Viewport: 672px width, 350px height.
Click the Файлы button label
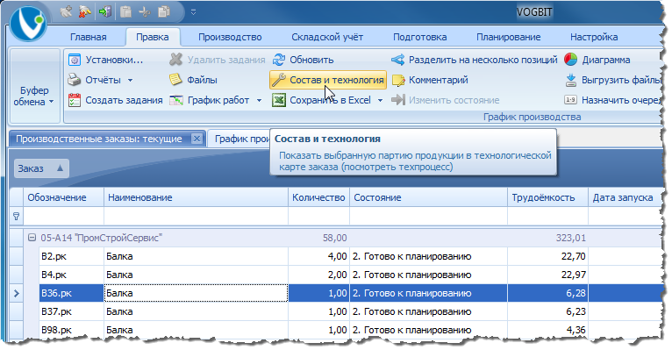202,80
